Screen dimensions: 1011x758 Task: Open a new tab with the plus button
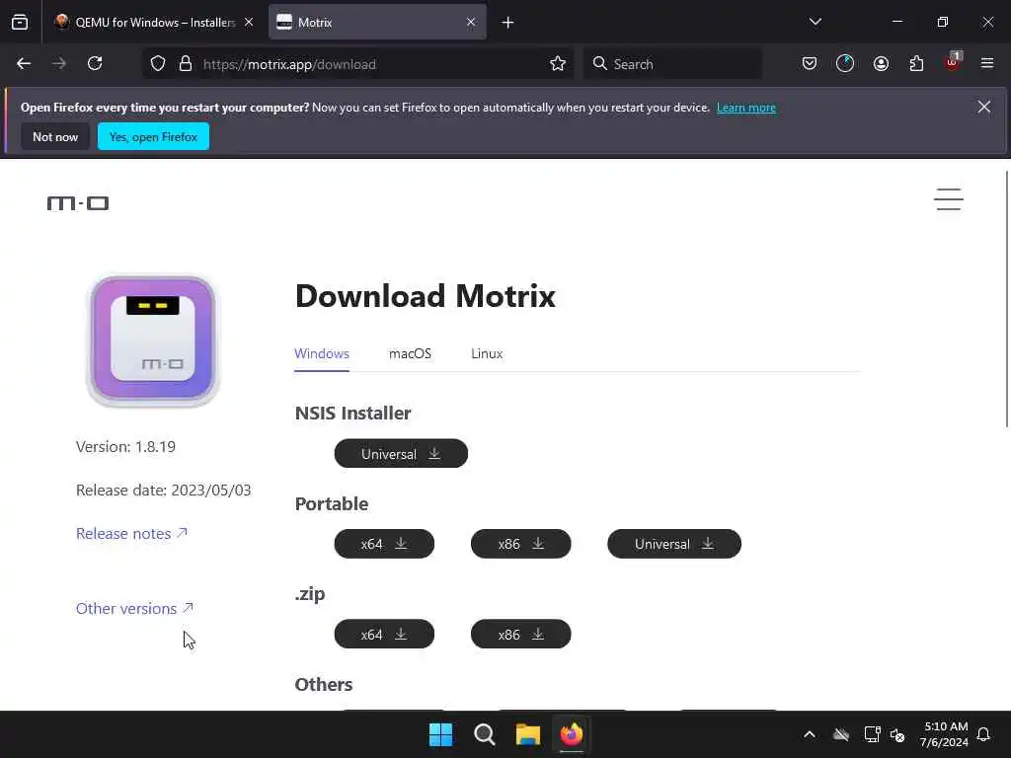pyautogui.click(x=508, y=23)
